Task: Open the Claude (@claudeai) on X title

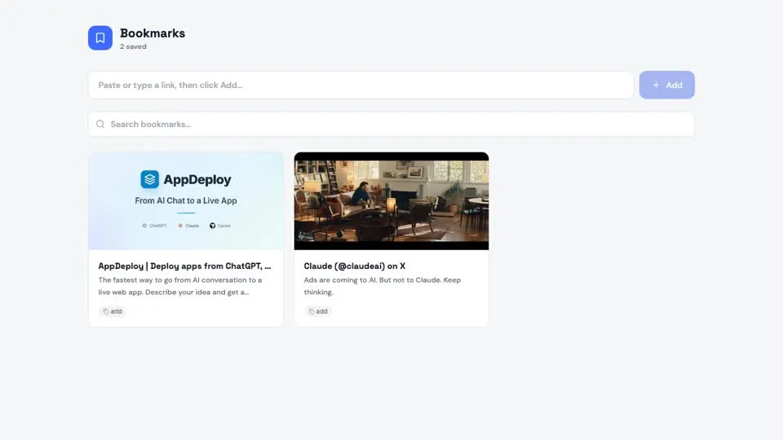Action: click(354, 266)
